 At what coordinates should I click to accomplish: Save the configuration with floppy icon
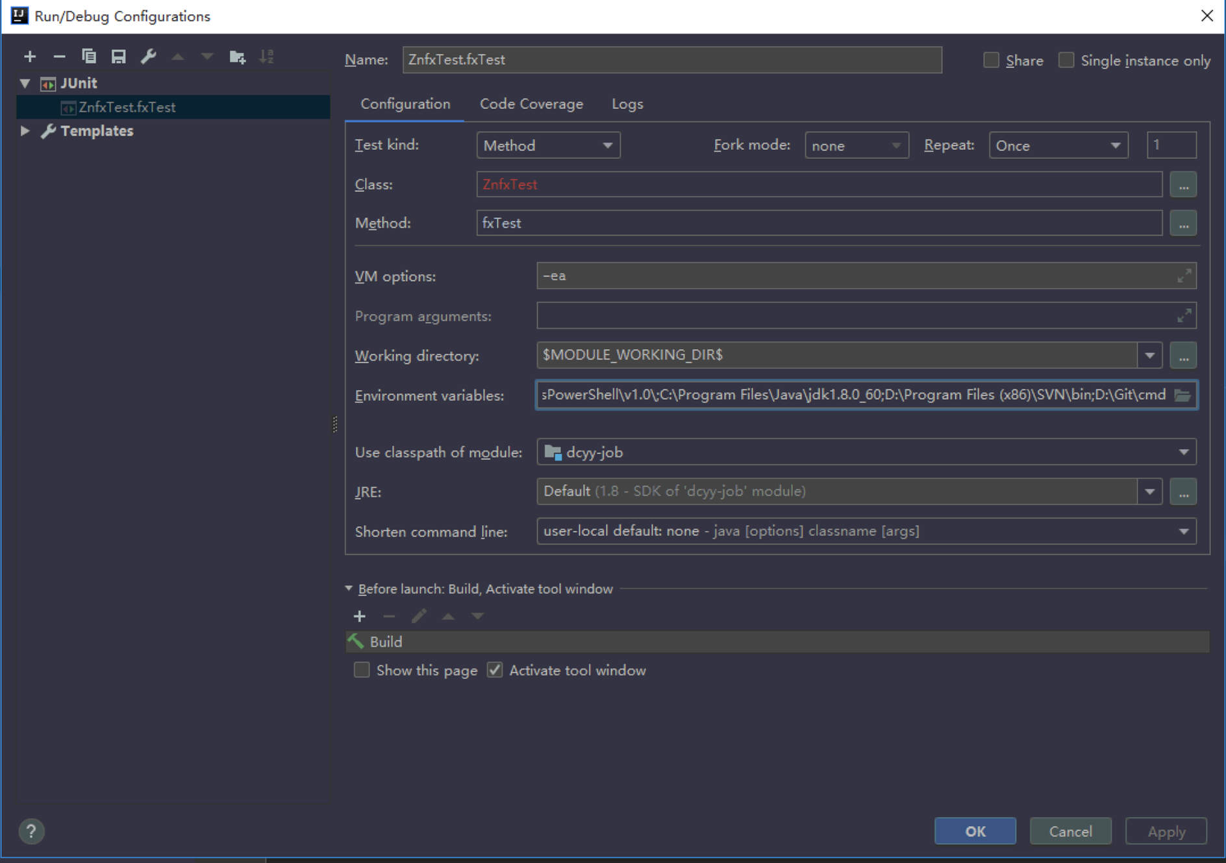click(118, 57)
